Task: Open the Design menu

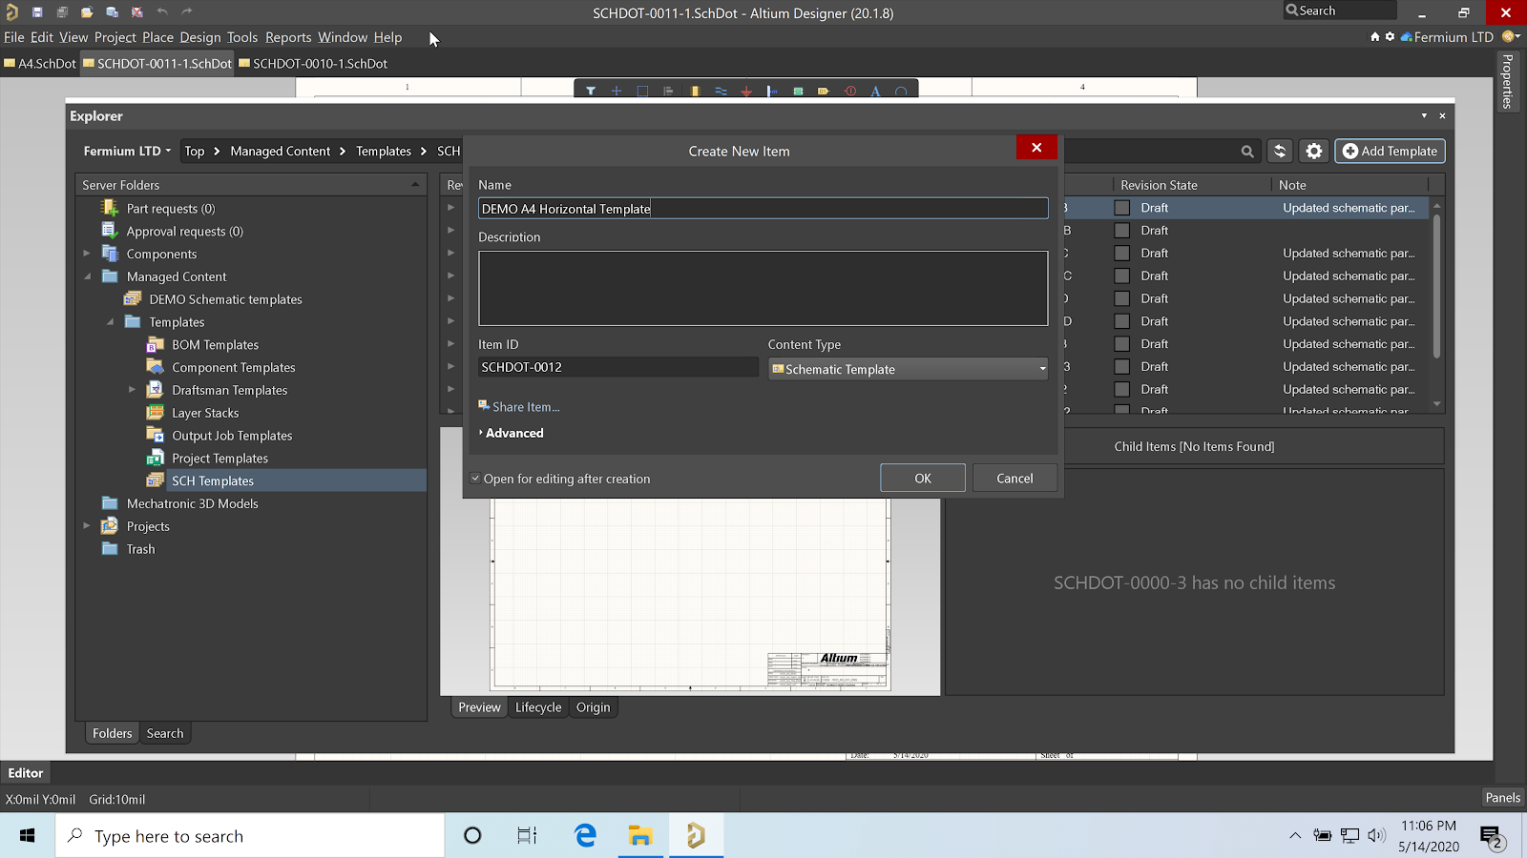Action: pos(200,37)
